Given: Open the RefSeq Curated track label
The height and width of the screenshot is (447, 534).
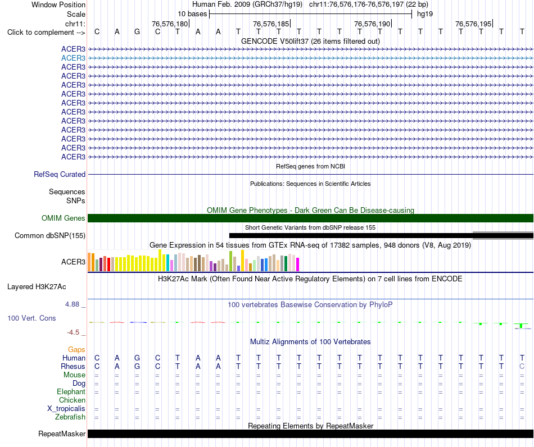Looking at the screenshot, I should point(60,175).
